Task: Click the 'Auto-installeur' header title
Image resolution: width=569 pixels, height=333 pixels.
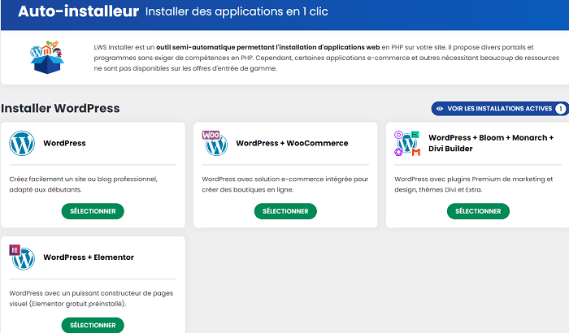Action: 78,11
